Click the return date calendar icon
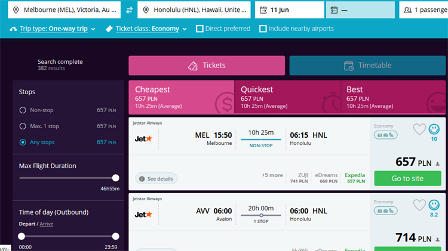This screenshot has width=448, height=251. point(334,10)
